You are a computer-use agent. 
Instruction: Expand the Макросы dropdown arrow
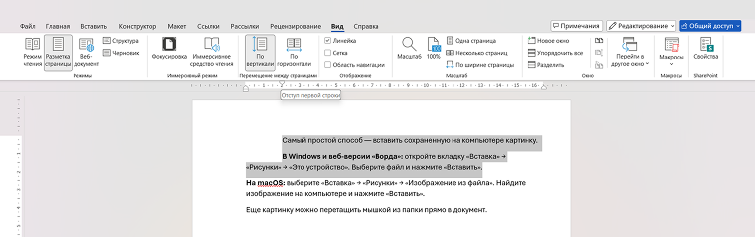tap(672, 64)
